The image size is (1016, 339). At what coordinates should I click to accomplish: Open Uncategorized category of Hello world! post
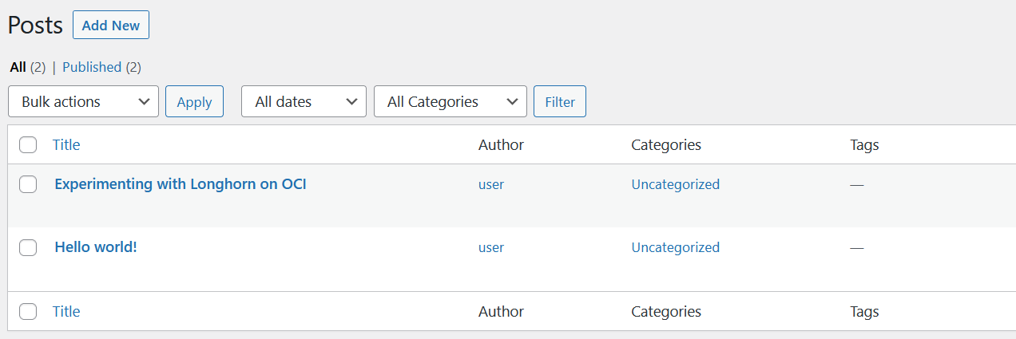(x=675, y=247)
